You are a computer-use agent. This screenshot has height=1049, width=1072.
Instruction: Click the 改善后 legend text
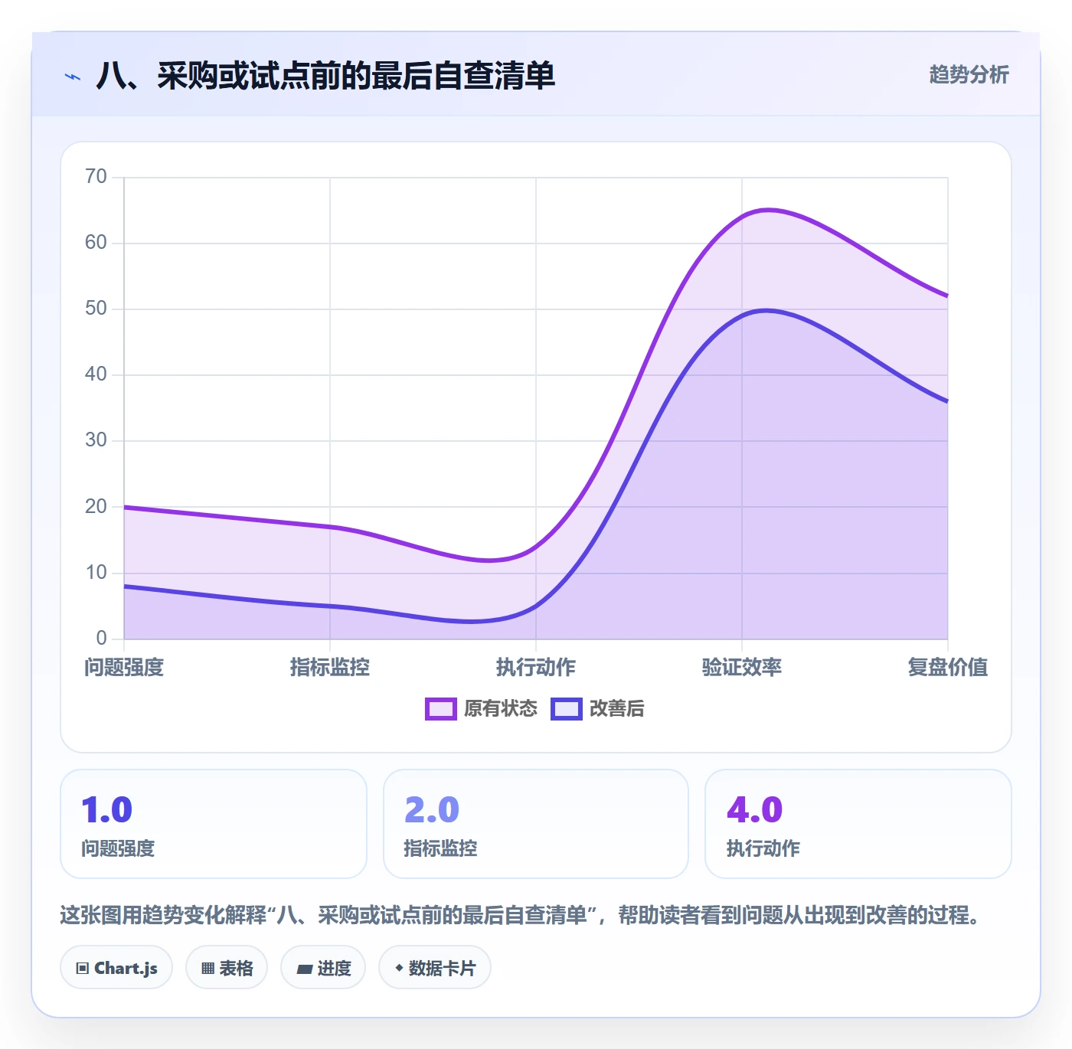pos(617,709)
